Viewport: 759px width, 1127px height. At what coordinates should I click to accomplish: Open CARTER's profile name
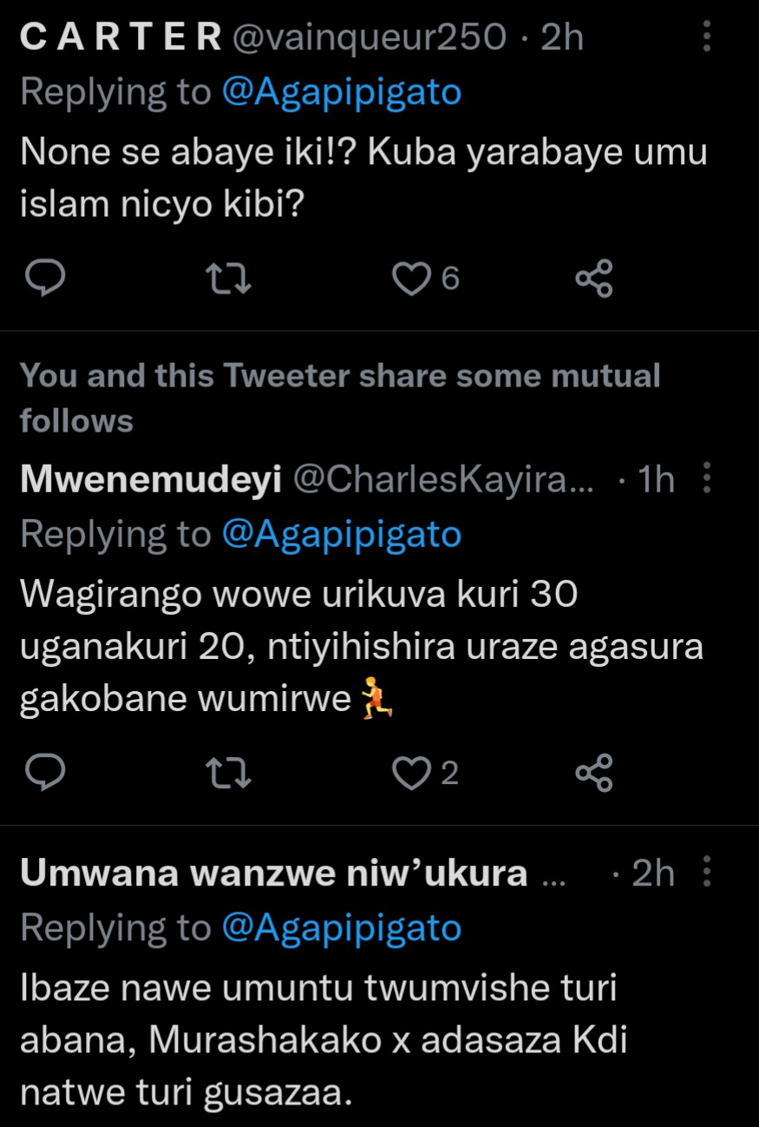pos(121,37)
